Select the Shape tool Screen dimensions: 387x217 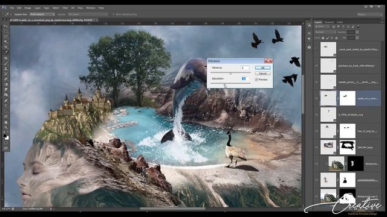(5, 116)
